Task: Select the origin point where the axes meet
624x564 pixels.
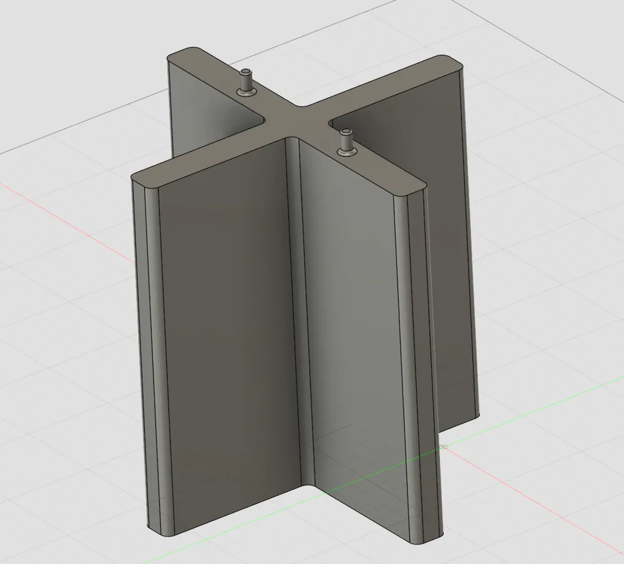Action: (x=444, y=447)
